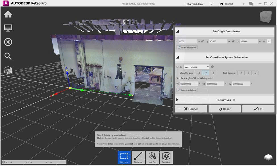Select the Window selection tool
This screenshot has width=277, height=166.
[x=124, y=157]
